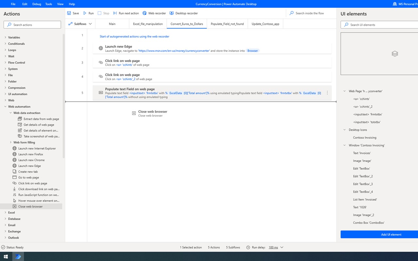Open the Help menu
Screen dimensions: 418x261
[72, 4]
